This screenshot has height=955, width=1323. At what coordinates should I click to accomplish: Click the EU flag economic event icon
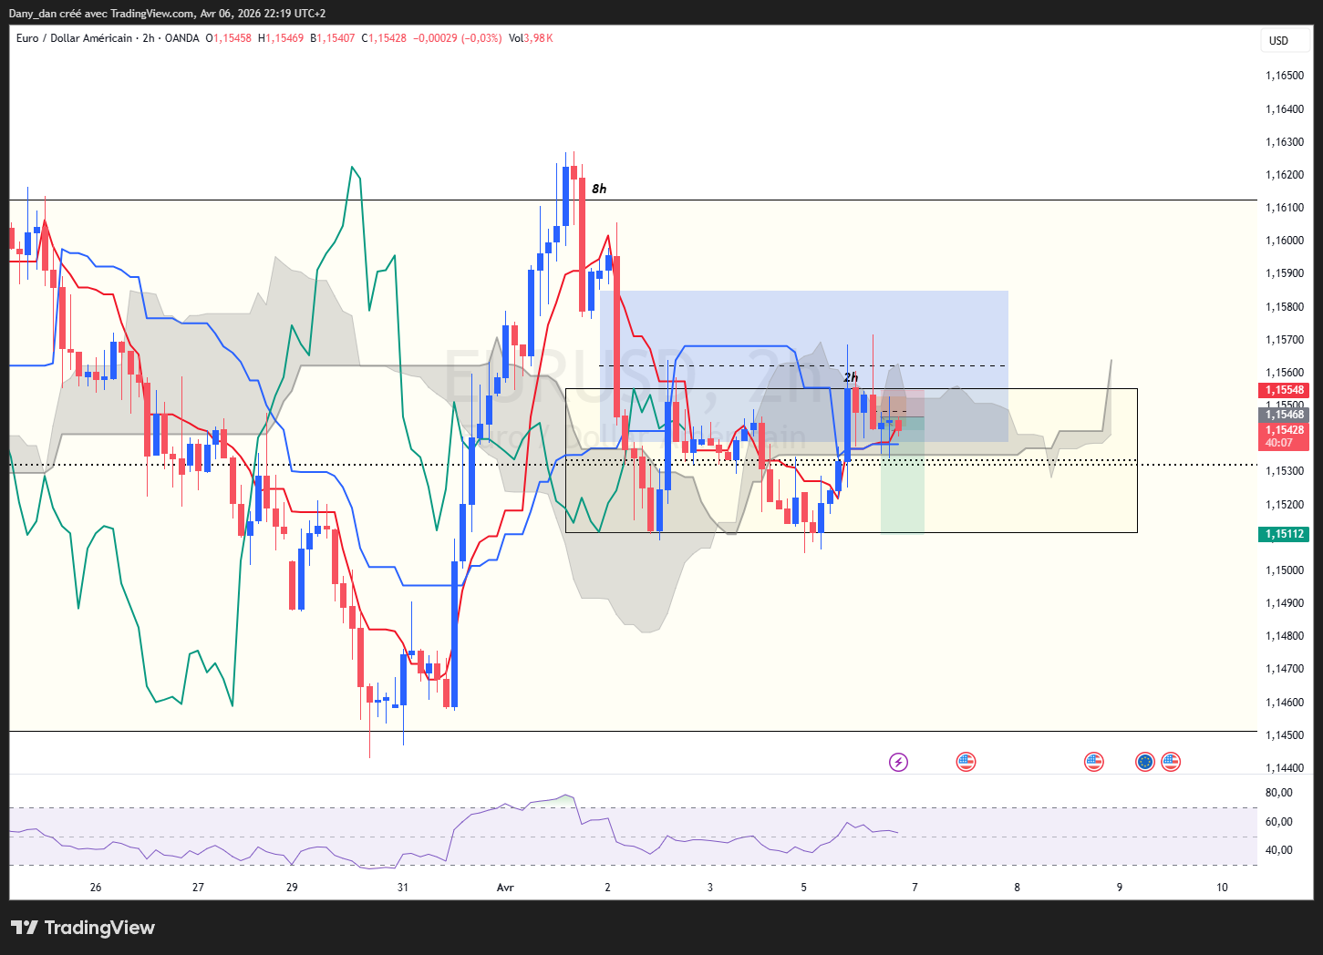pyautogui.click(x=1145, y=762)
